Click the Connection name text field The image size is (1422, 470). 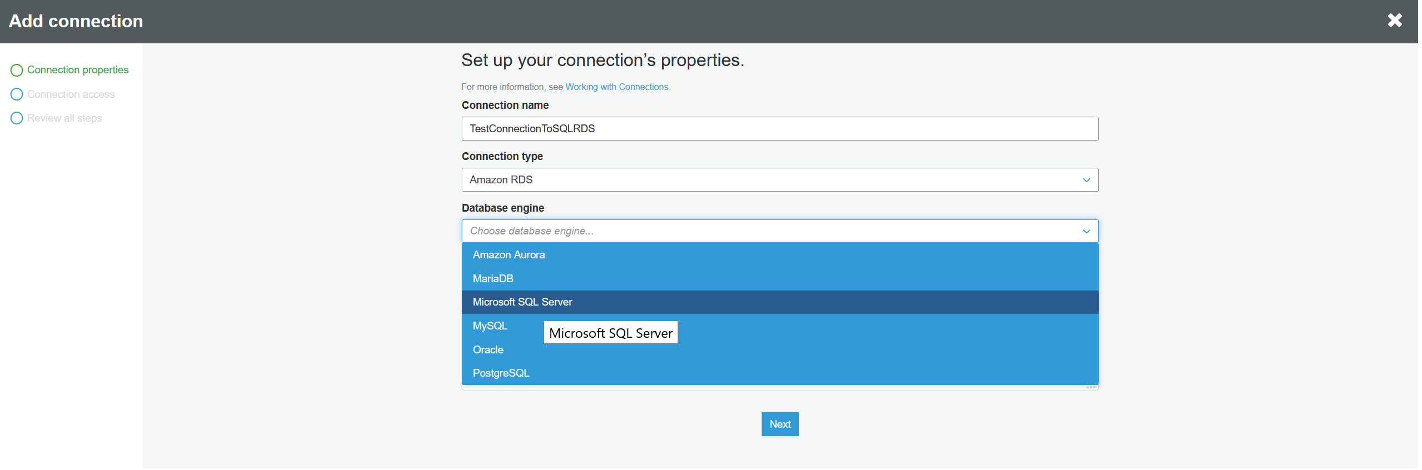779,129
